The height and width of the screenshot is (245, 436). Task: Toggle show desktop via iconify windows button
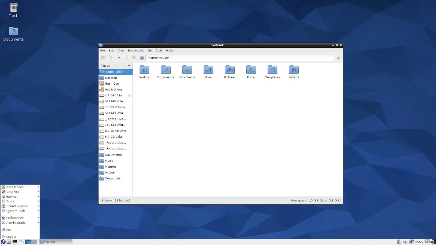coord(21,242)
